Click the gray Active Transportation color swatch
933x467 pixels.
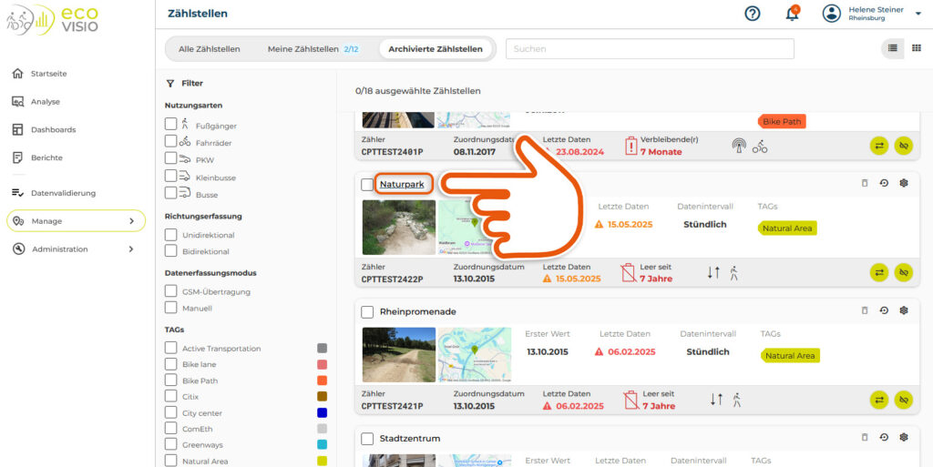pyautogui.click(x=322, y=348)
